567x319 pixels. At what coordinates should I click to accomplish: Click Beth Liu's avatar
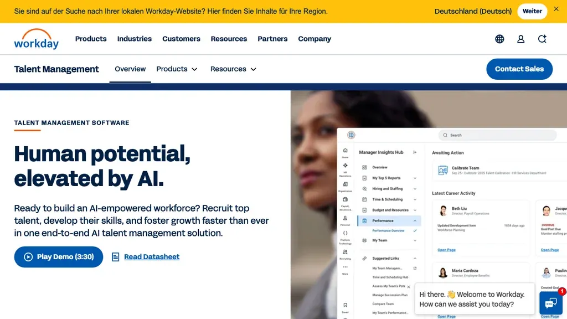click(x=443, y=210)
